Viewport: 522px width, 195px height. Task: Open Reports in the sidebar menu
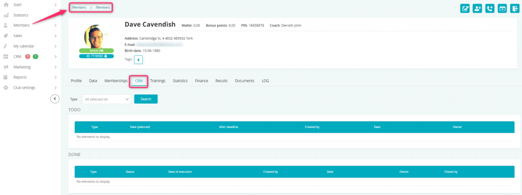click(x=20, y=77)
